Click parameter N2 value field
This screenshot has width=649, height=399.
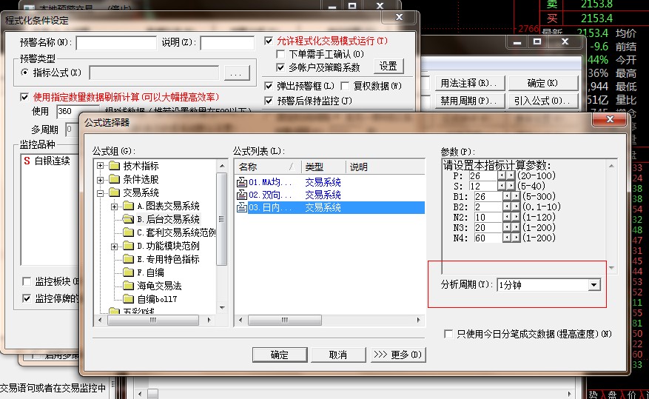(488, 218)
